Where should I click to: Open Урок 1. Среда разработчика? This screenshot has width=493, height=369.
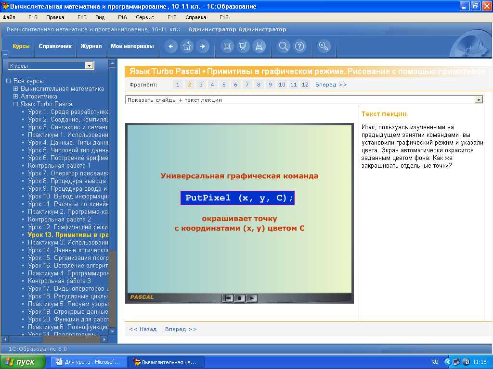click(x=68, y=111)
